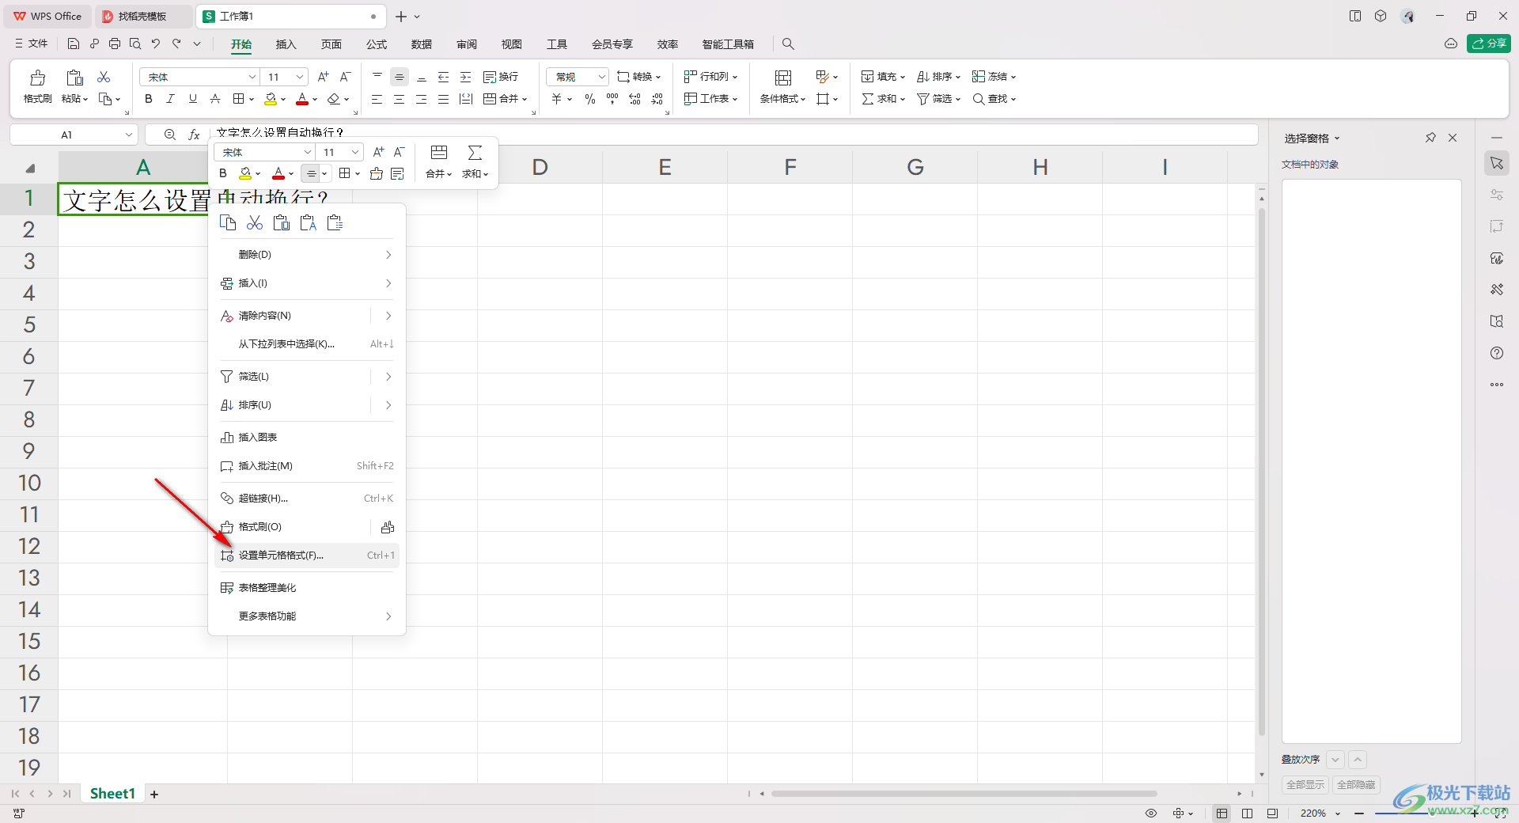1519x823 pixels.
Task: Toggle eye protection mode in status bar
Action: 1151,814
